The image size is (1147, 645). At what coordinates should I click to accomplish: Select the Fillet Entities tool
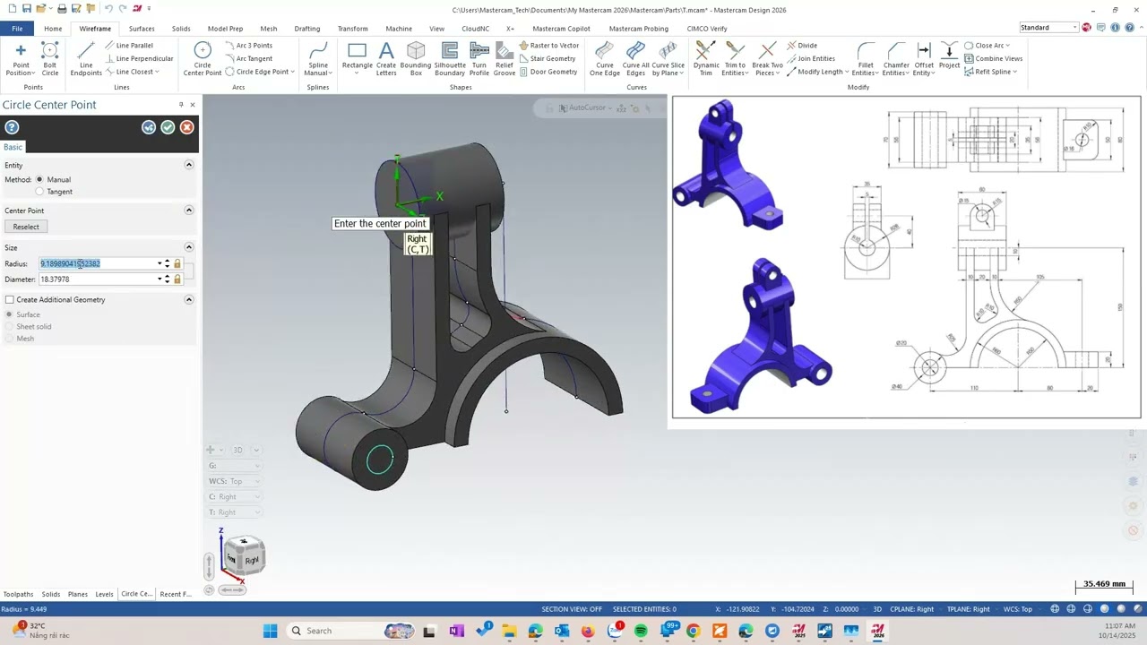tap(866, 58)
